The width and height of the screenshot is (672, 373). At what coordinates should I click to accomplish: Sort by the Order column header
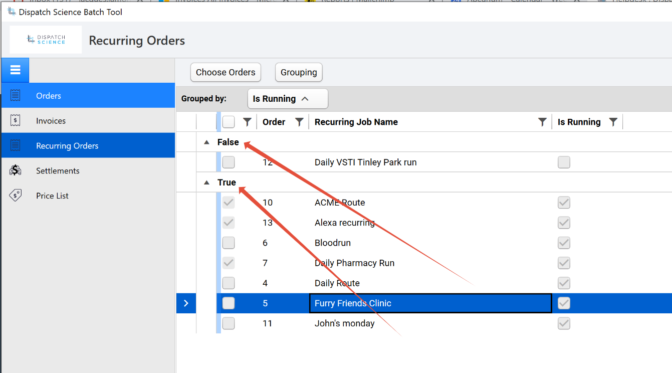click(x=274, y=122)
